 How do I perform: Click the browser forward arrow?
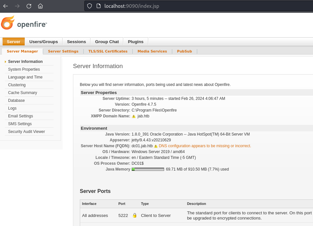pyautogui.click(x=17, y=6)
